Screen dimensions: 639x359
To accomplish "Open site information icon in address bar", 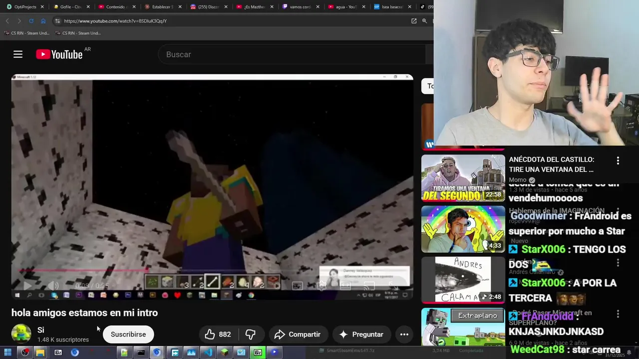I will point(57,21).
